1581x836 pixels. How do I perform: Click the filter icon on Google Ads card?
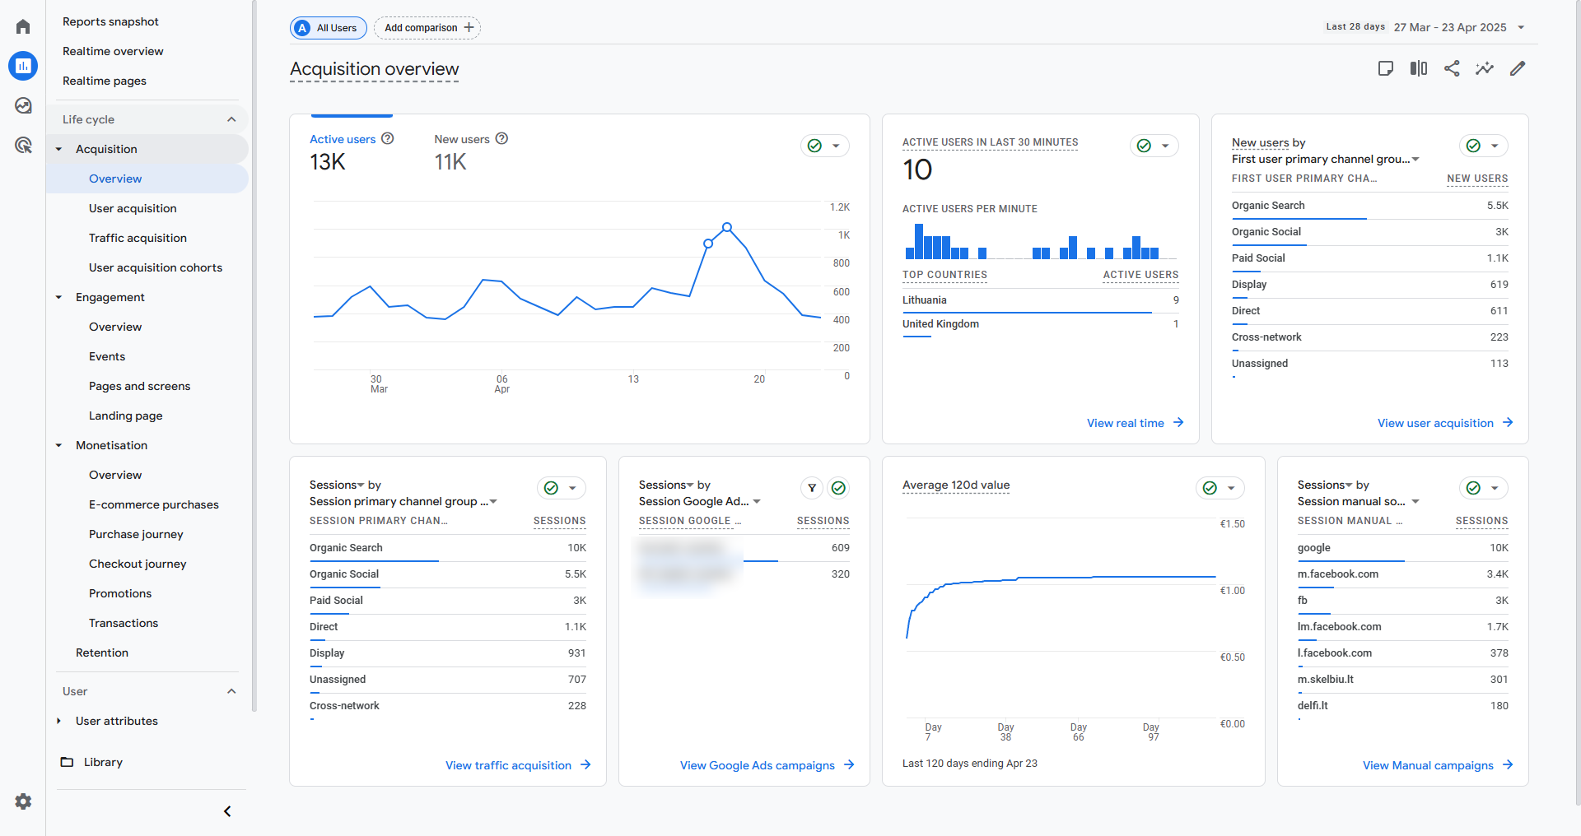tap(812, 488)
